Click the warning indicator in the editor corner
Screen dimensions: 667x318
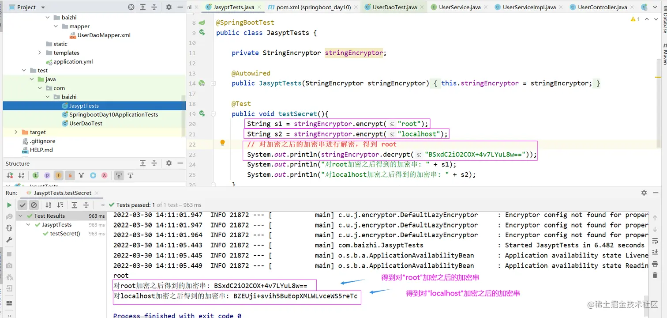(635, 19)
